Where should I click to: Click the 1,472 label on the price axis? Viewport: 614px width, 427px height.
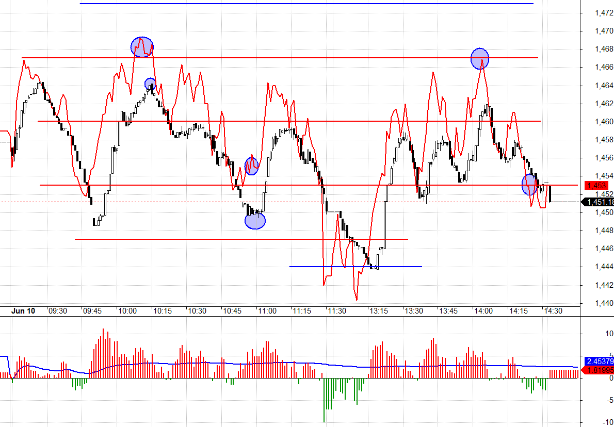tap(596, 13)
